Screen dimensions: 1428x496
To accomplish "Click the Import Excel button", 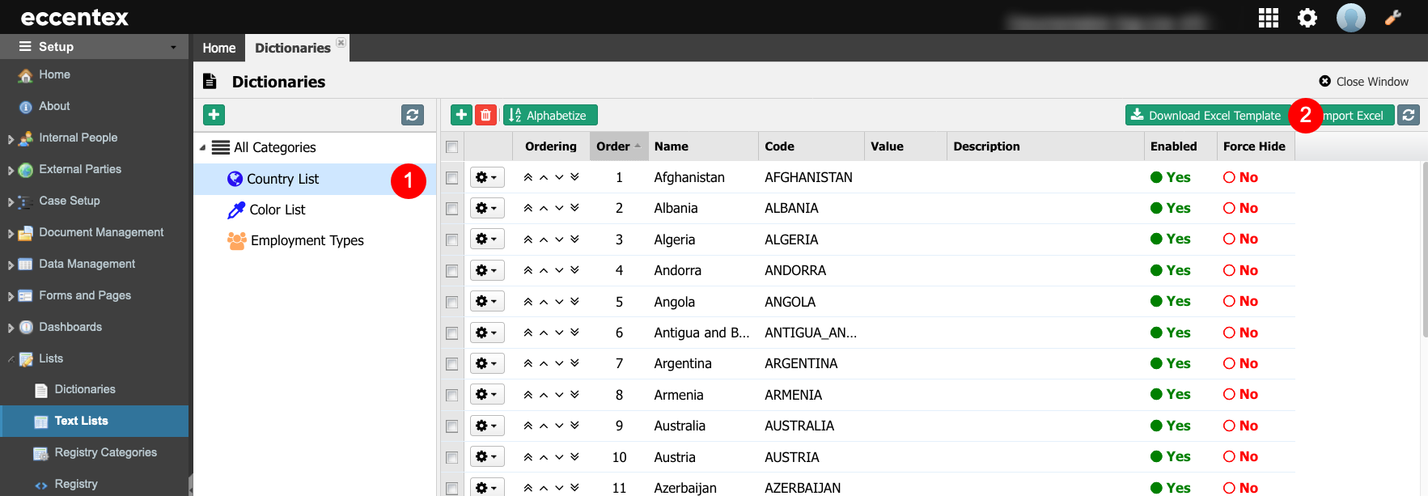I will coord(1351,115).
